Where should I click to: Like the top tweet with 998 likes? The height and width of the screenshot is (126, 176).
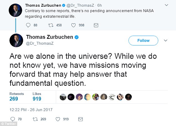pyautogui.click(x=73, y=25)
